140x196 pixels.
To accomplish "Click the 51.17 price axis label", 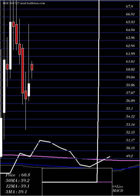I will tap(130, 140).
